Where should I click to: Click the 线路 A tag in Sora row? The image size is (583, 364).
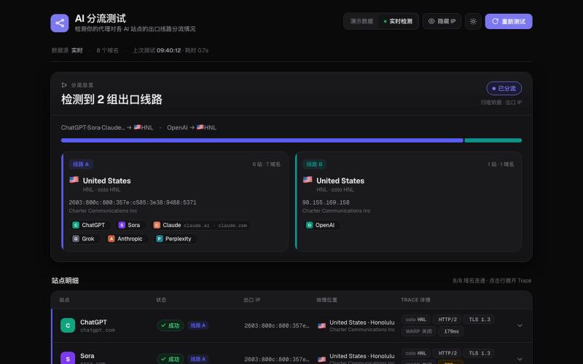(x=197, y=359)
